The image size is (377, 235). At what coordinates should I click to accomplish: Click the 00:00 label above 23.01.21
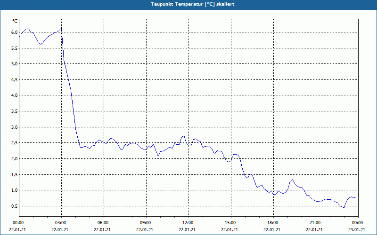[358, 223]
